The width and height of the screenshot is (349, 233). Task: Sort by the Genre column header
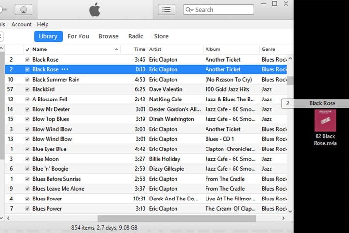268,50
